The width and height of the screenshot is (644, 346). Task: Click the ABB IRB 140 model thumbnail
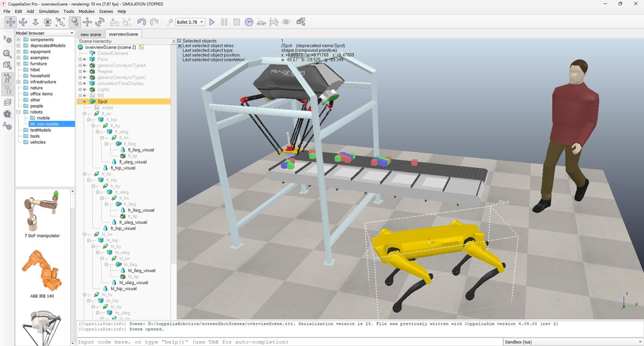pos(42,274)
